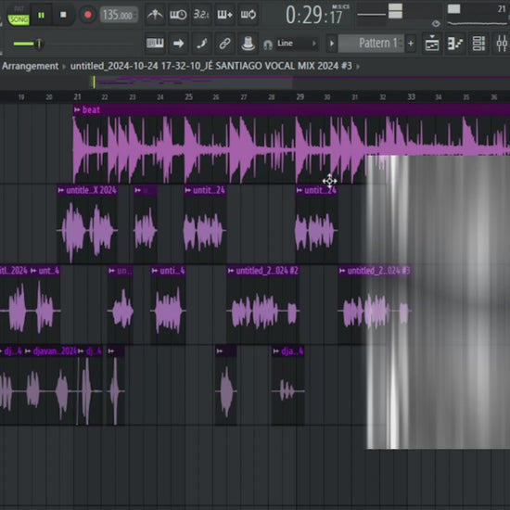Select the unt..4 clip title
Image resolution: width=510 pixels, height=510 pixels.
(49, 271)
